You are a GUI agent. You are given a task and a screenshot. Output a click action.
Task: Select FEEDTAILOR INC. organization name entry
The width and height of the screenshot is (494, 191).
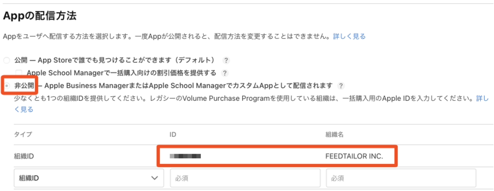click(x=354, y=156)
